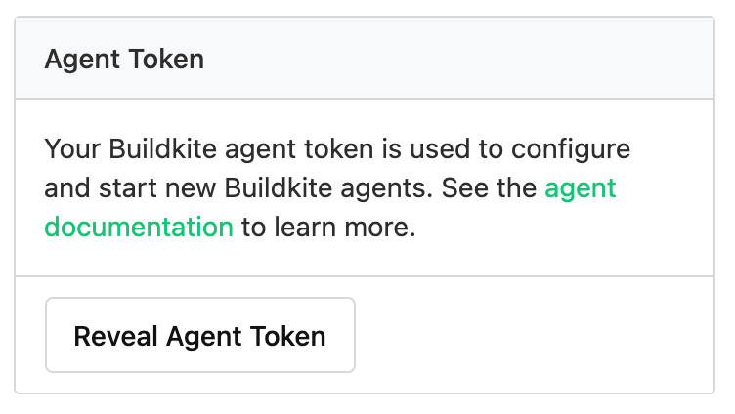Reveal the hidden agent token
This screenshot has height=414, width=735.
tap(200, 335)
